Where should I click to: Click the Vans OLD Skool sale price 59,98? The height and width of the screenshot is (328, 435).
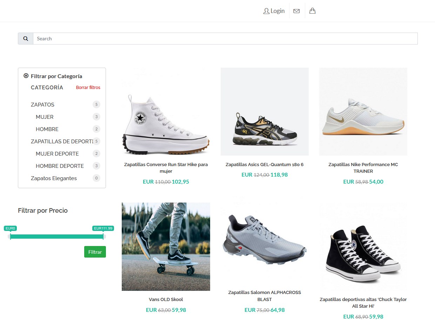[179, 310]
